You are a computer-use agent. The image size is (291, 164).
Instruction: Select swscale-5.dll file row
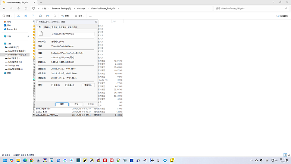(78, 112)
